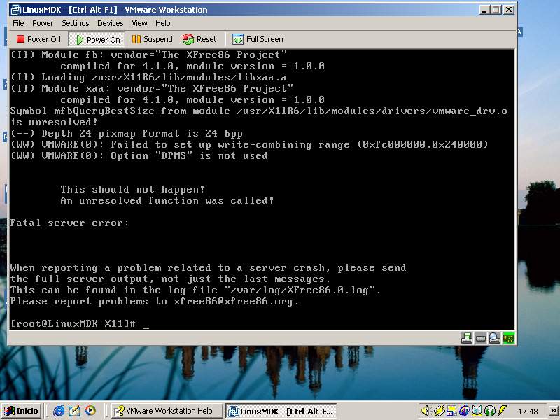Click 'This should not happen!' text
The image size is (560, 420).
coord(132,189)
